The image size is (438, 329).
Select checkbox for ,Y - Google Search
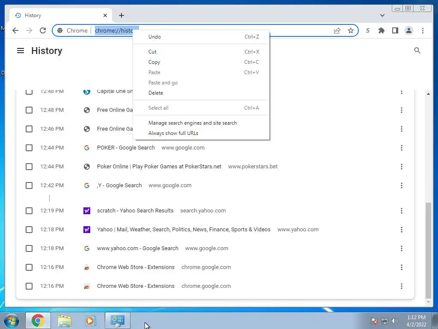point(29,185)
